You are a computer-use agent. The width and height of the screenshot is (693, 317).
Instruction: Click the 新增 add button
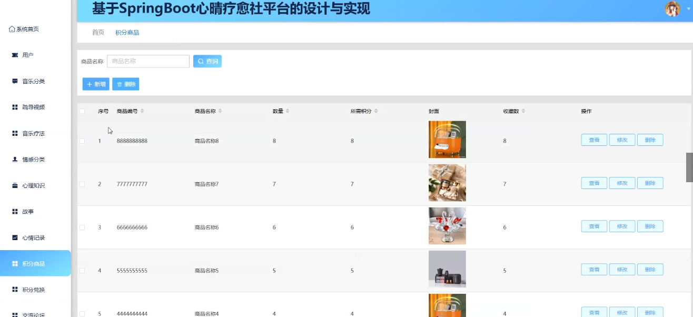coord(96,84)
